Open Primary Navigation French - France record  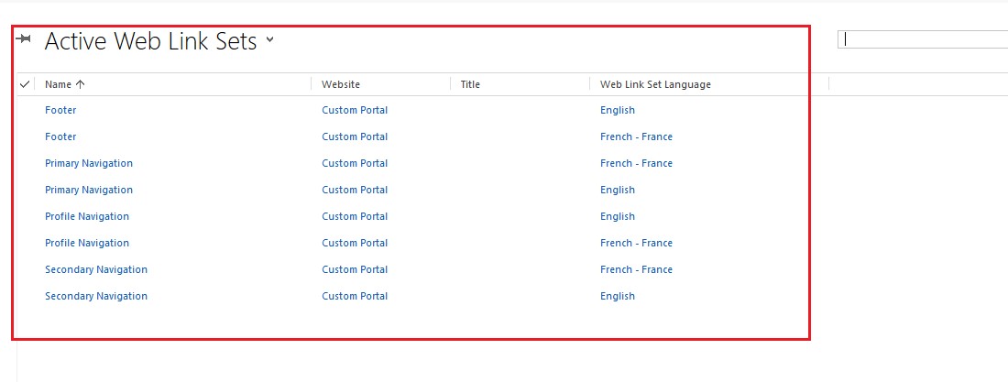[89, 163]
